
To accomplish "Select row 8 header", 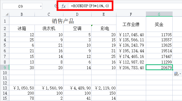I will point(5,62).
